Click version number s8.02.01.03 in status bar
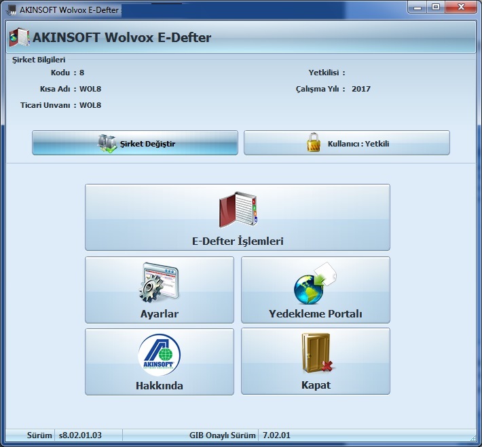The height and width of the screenshot is (447, 482). [x=80, y=435]
